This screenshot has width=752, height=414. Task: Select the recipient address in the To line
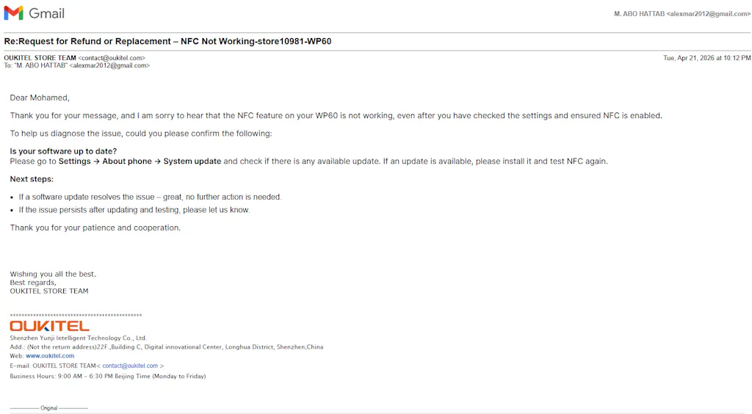point(109,65)
